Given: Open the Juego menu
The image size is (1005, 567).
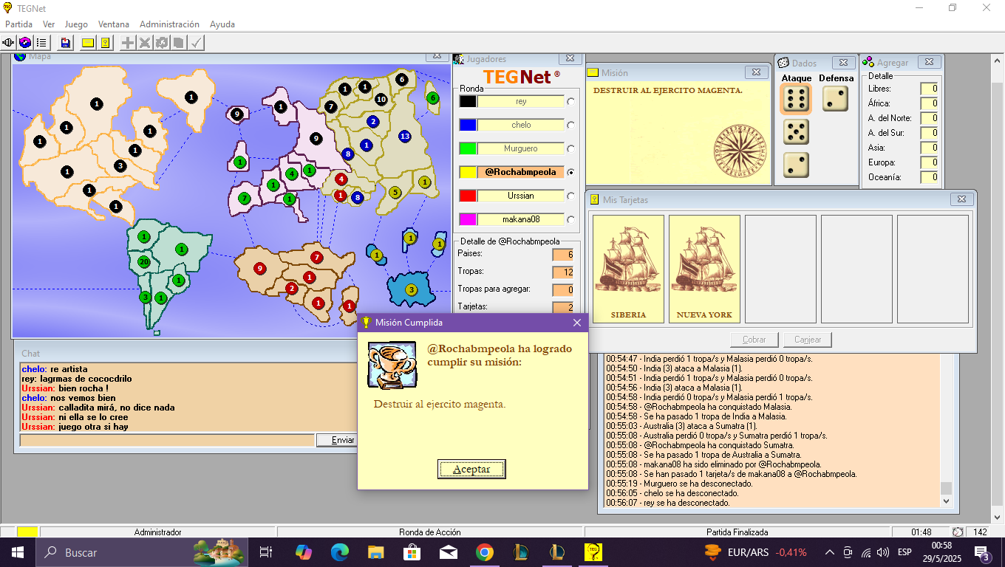Looking at the screenshot, I should coord(76,24).
